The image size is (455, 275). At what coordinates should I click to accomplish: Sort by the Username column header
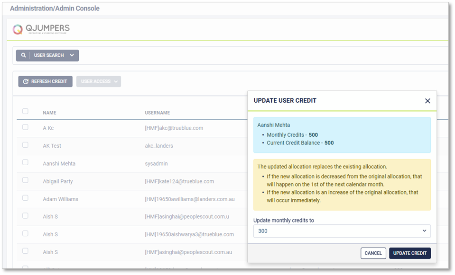[157, 113]
